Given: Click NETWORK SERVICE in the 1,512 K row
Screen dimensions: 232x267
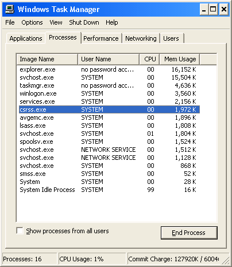Looking at the screenshot, I should coord(109,150).
